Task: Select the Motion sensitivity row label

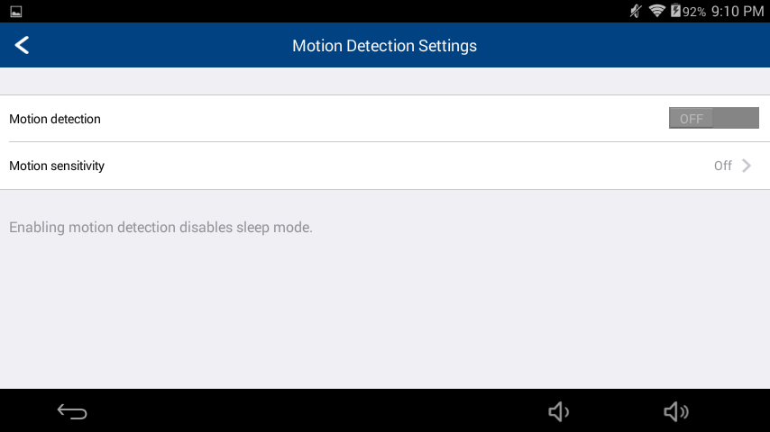Action: click(x=57, y=166)
